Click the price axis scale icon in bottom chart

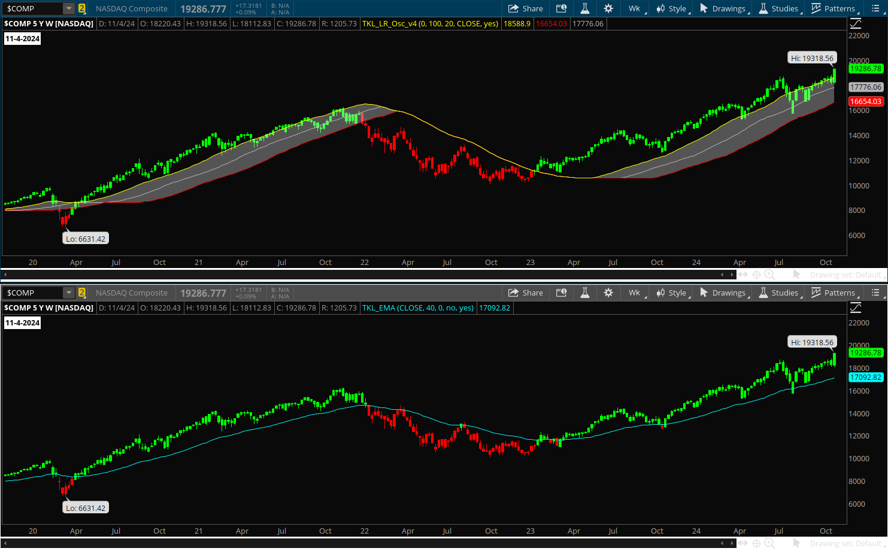click(x=856, y=308)
